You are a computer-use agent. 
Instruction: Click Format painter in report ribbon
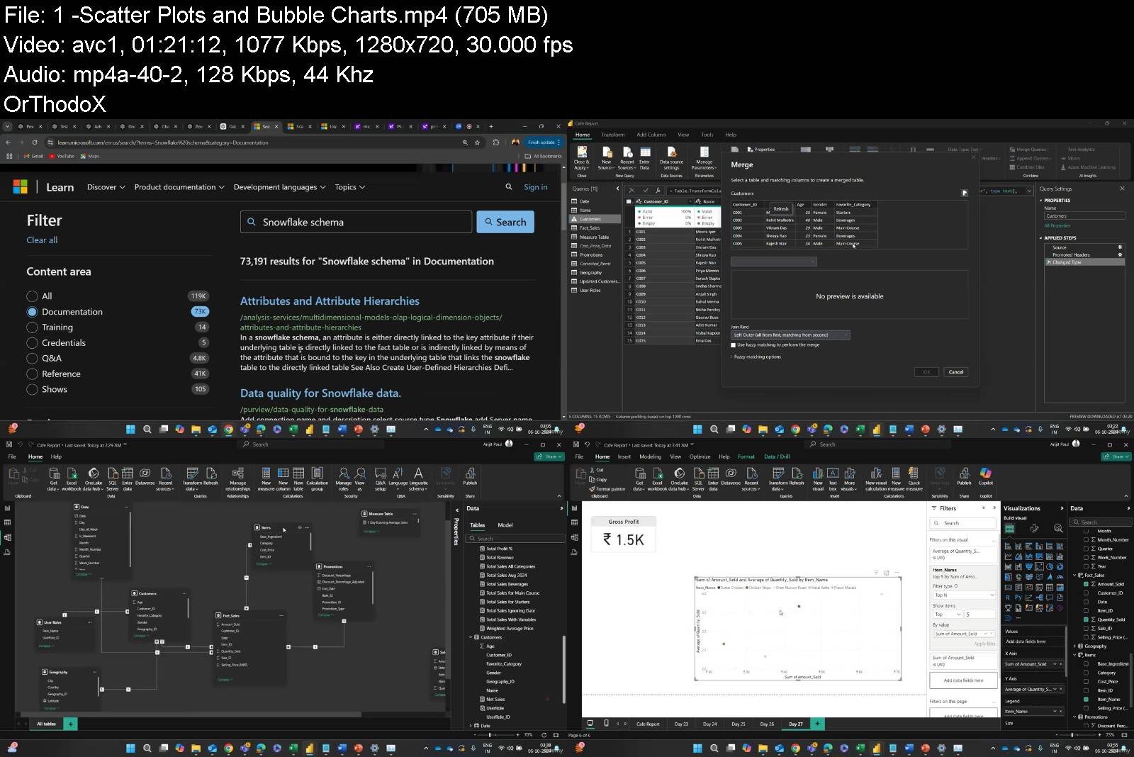tap(607, 489)
